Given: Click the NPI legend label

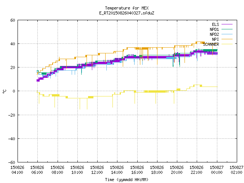Looking at the screenshot, I should click(215, 39).
